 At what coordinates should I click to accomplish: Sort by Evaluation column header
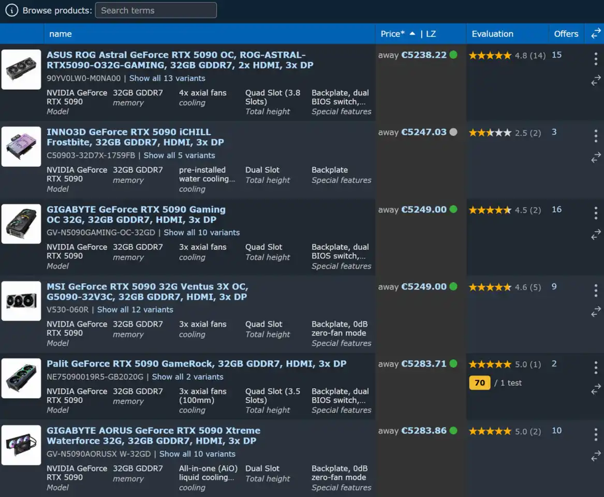[492, 34]
